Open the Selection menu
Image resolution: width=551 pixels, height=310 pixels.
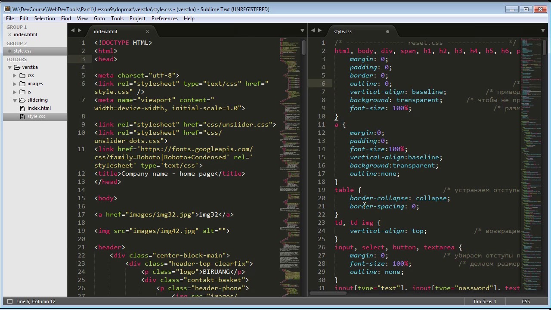click(x=45, y=19)
